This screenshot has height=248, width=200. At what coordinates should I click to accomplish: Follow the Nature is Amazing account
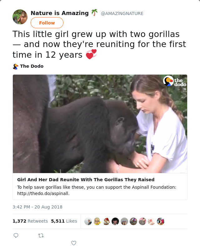[47, 23]
